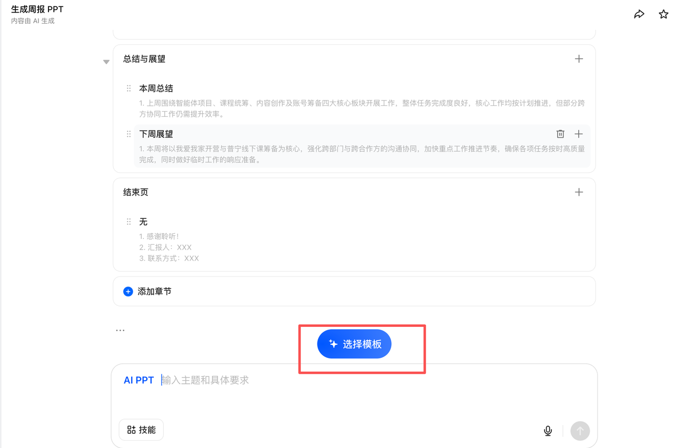
Task: Activate microphone voice input
Action: coord(548,431)
